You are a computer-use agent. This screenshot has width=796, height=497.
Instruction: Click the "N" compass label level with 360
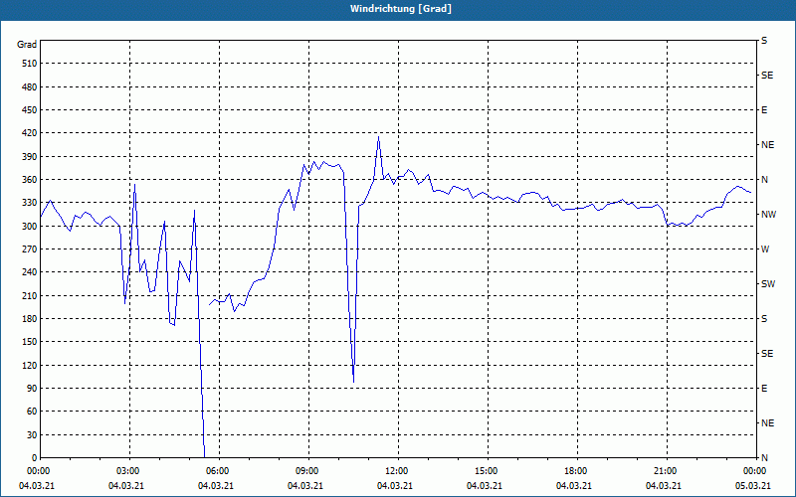(x=764, y=180)
